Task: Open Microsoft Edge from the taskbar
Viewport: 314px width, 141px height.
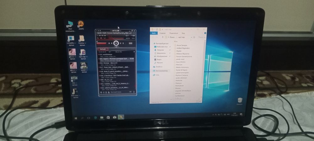Action: tap(95, 118)
